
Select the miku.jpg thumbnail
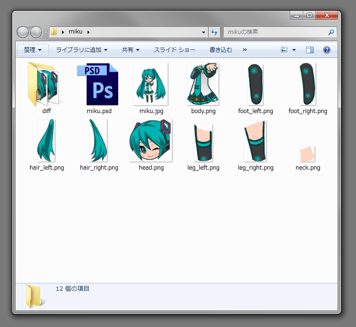(x=151, y=84)
